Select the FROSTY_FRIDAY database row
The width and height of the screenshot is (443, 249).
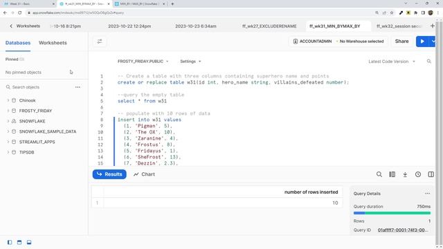pyautogui.click(x=44, y=111)
